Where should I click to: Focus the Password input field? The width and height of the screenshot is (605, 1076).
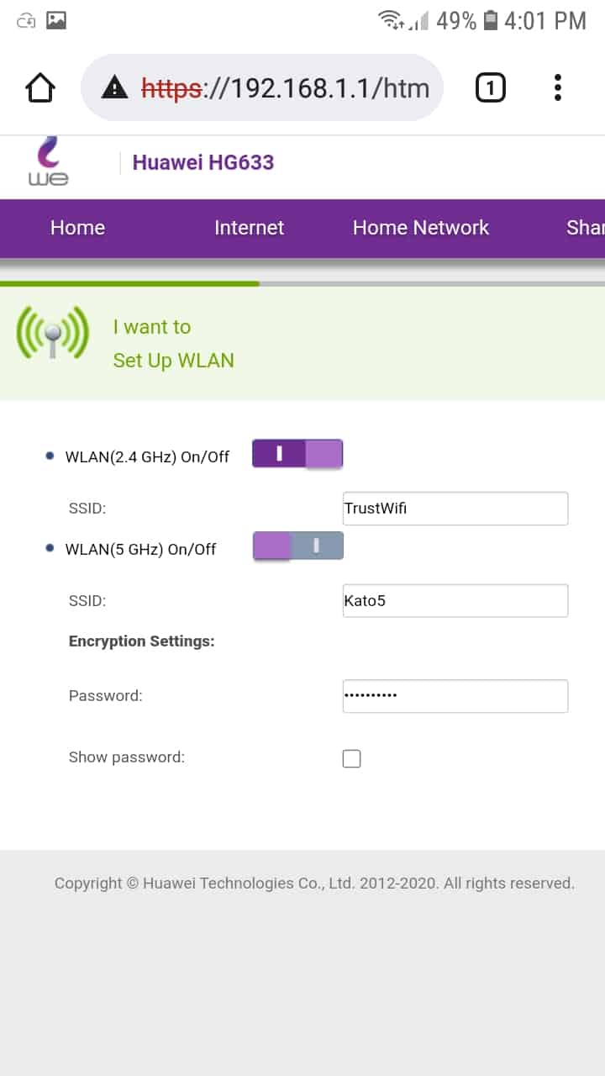point(455,696)
